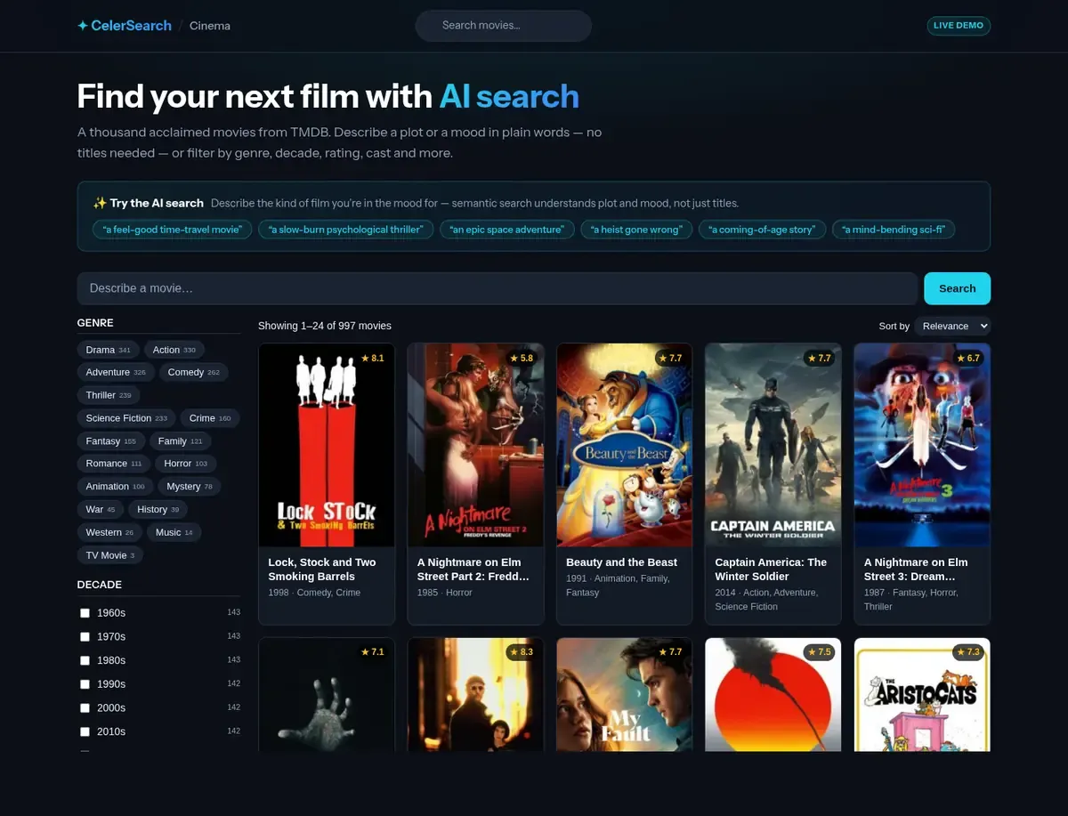Viewport: 1068px width, 816px height.
Task: Select the Mystery genre chip
Action: coord(190,487)
